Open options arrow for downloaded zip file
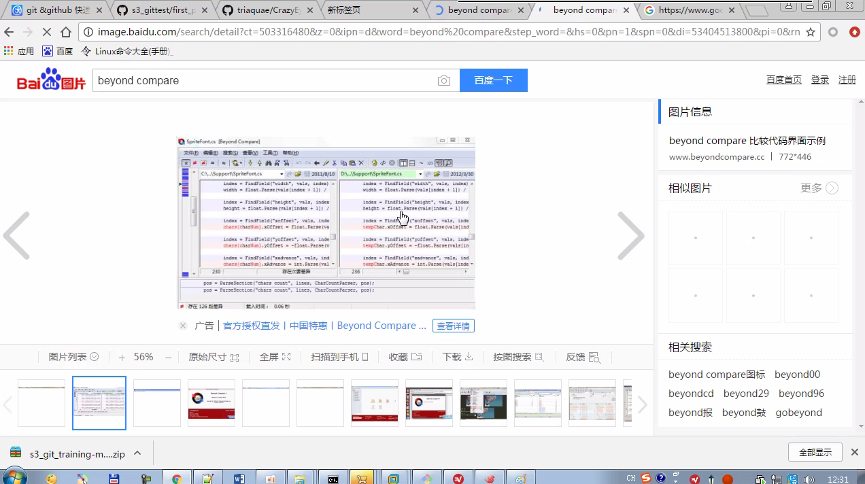The width and height of the screenshot is (865, 484). point(137,453)
